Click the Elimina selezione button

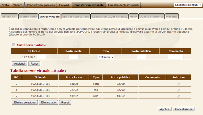pos(25,103)
